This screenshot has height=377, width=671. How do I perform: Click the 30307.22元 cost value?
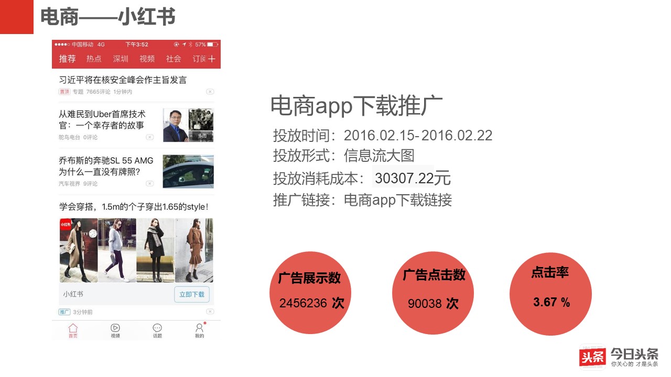[413, 179]
